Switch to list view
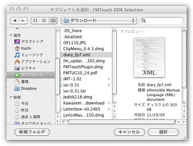The image size is (193, 146). (x=44, y=20)
